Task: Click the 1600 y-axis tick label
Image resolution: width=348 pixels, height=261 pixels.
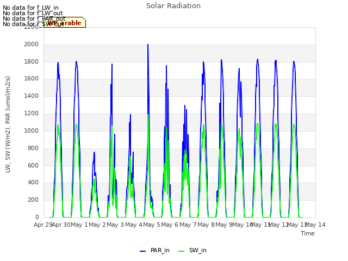Action: (x=32, y=78)
